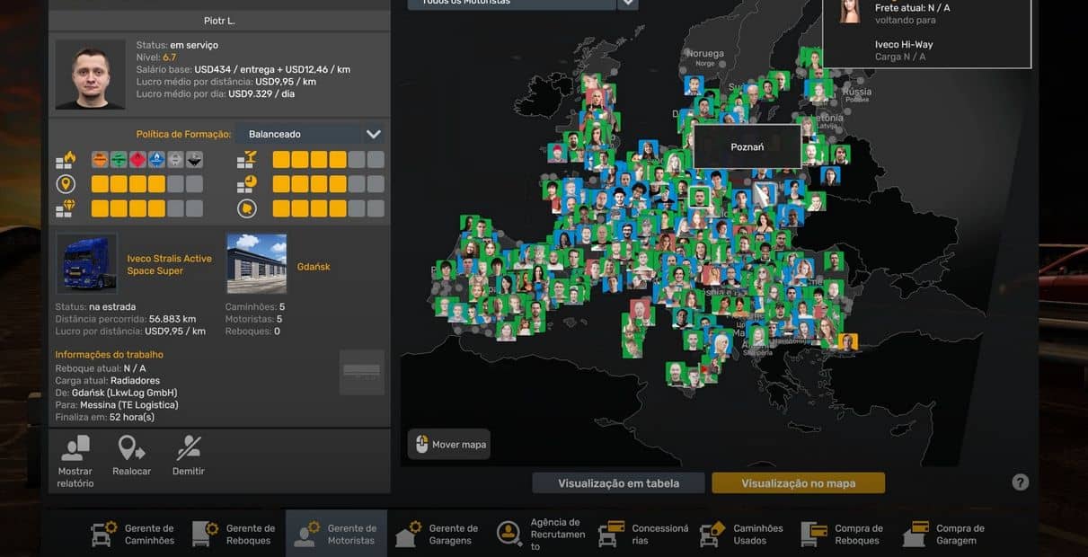Click the Mostrar relatório icon
Image resolution: width=1088 pixels, height=557 pixels.
tap(75, 449)
